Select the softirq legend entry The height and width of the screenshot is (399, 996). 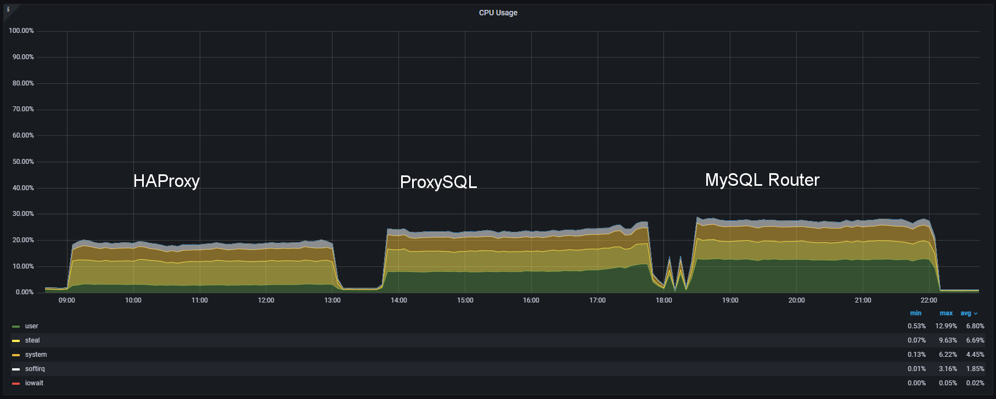36,369
